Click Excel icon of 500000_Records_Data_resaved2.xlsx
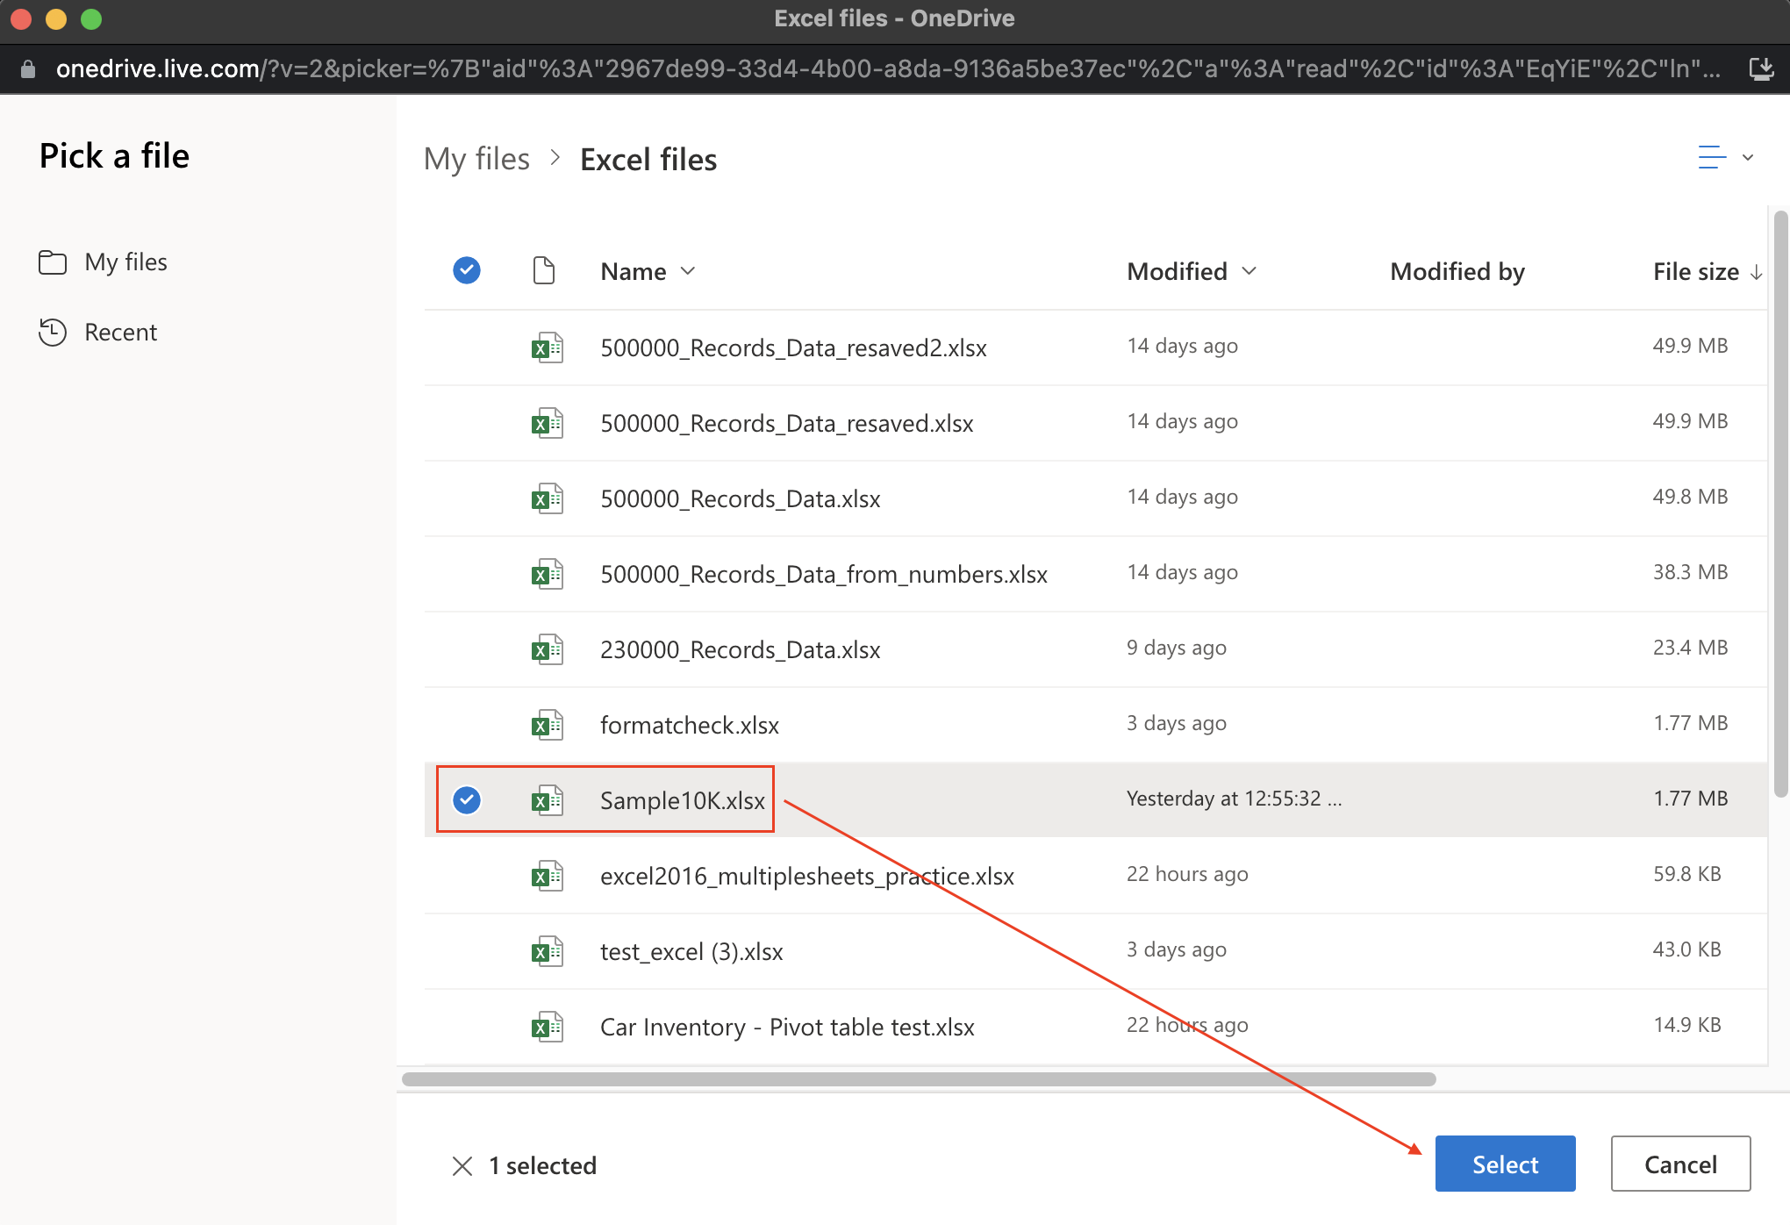This screenshot has width=1790, height=1225. point(548,347)
